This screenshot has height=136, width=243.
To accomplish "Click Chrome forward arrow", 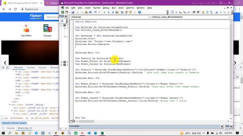I will pos(9,9).
